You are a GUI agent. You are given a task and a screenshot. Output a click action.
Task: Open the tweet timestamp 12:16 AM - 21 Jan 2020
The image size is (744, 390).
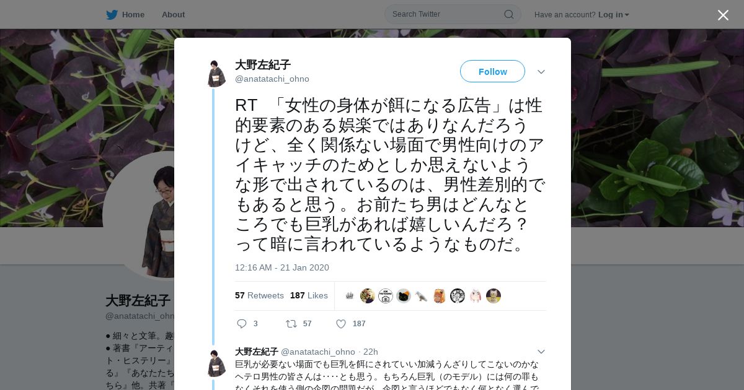point(282,267)
